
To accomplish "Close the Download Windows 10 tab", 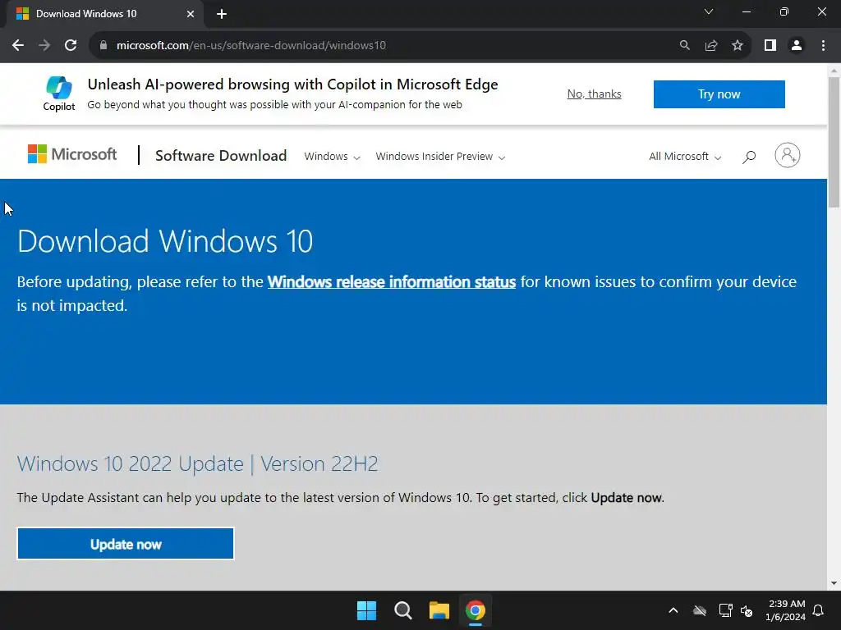I will 191,14.
